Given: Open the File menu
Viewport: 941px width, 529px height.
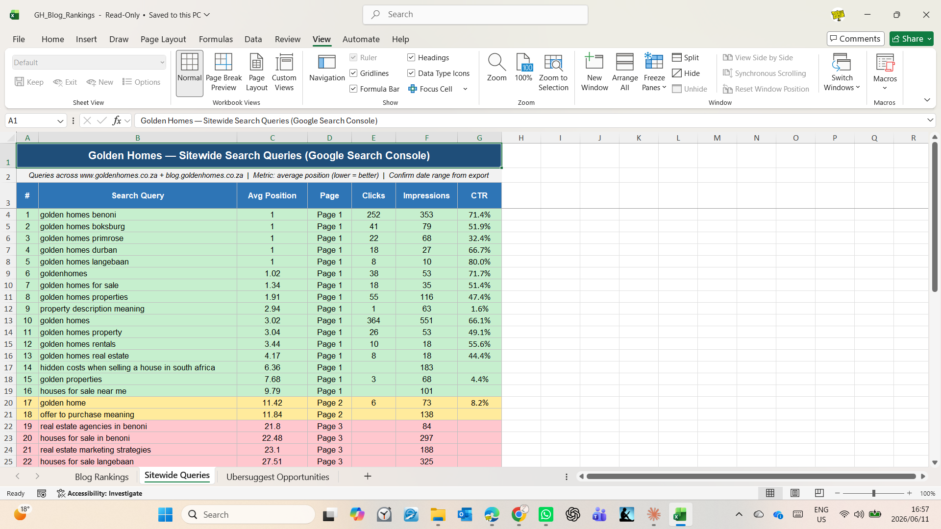Looking at the screenshot, I should point(19,39).
